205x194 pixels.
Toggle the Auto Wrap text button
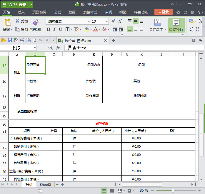coord(176,25)
